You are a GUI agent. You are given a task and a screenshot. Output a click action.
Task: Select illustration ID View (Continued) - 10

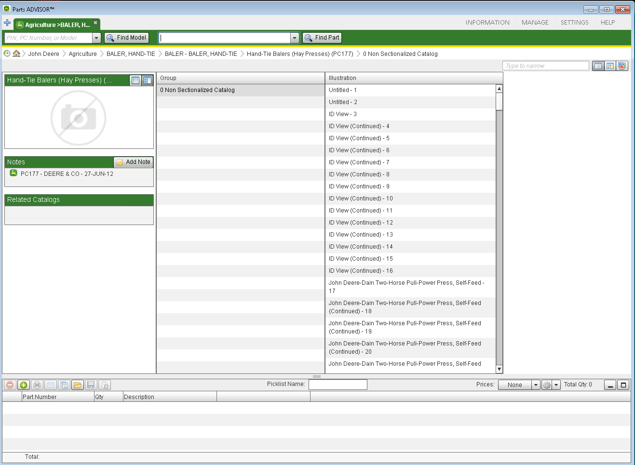point(410,199)
